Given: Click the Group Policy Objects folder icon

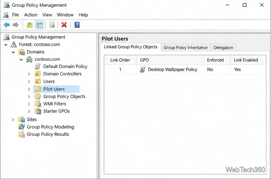Looking at the screenshot, I should pyautogui.click(x=38, y=96).
